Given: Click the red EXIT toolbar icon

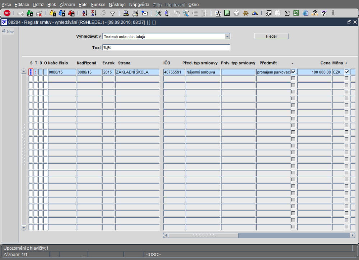Looking at the screenshot, I should [x=7, y=13].
